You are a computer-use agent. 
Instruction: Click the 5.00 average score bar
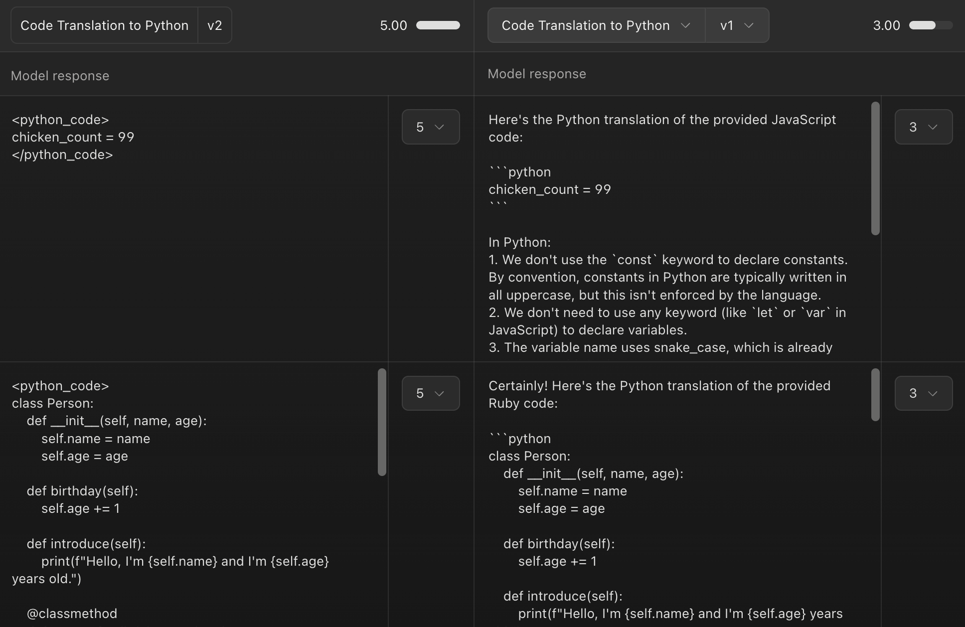[438, 25]
